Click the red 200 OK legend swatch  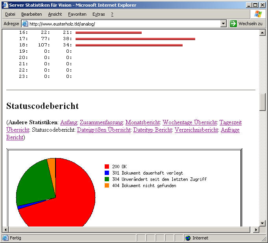pyautogui.click(x=107, y=167)
